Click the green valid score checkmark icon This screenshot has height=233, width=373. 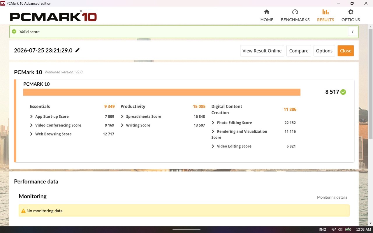14,31
